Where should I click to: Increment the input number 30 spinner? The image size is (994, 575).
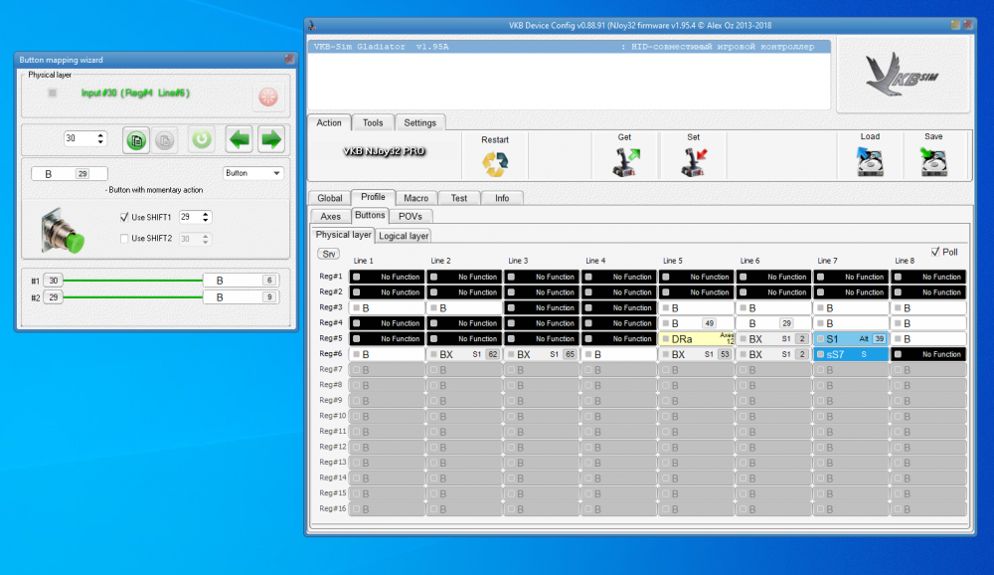tap(101, 135)
